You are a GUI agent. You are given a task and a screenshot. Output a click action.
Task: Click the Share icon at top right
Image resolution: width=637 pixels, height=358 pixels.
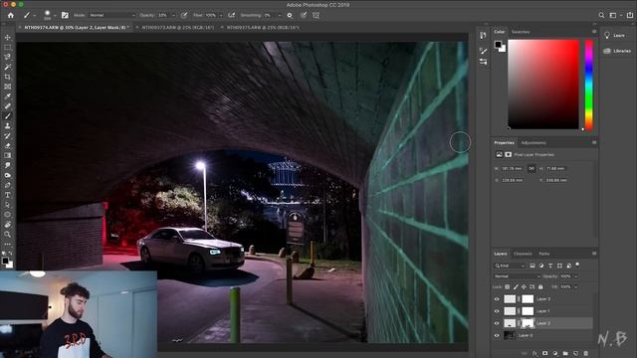click(630, 15)
